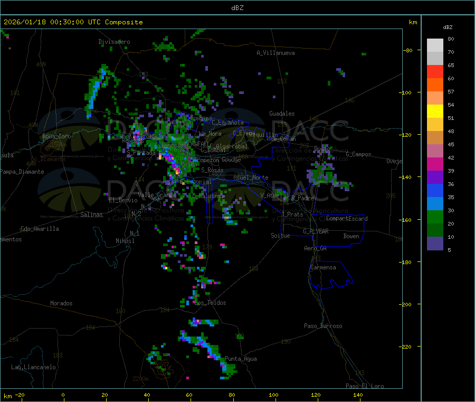This screenshot has width=475, height=402.
Task: Select the 'A_Villanueva' station label
Action: click(275, 53)
